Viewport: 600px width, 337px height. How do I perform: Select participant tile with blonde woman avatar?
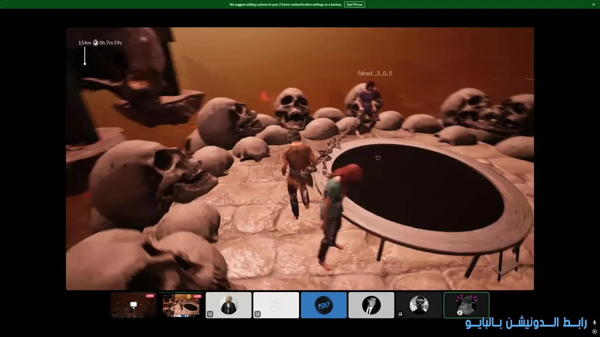point(229,305)
